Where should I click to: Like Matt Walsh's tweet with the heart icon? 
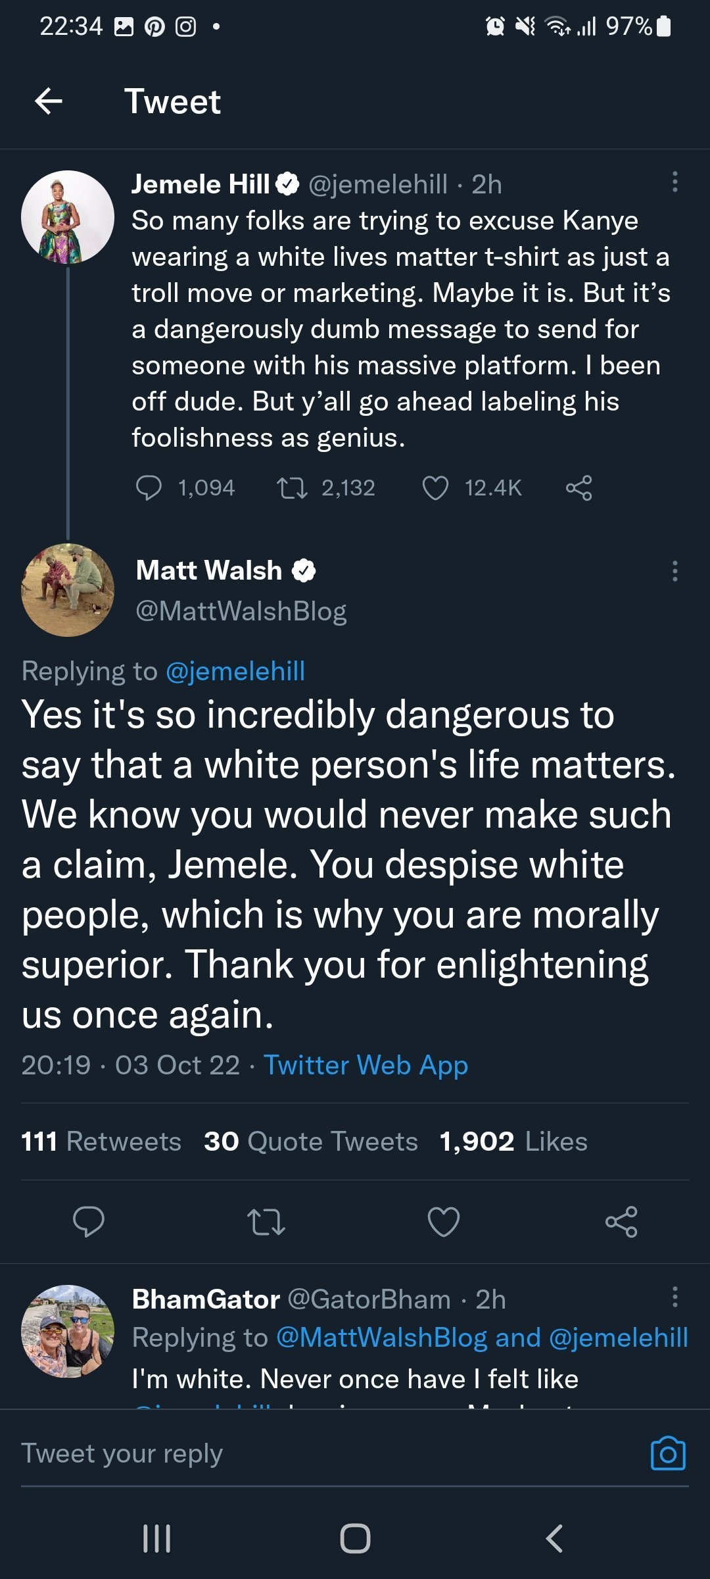pyautogui.click(x=444, y=1222)
